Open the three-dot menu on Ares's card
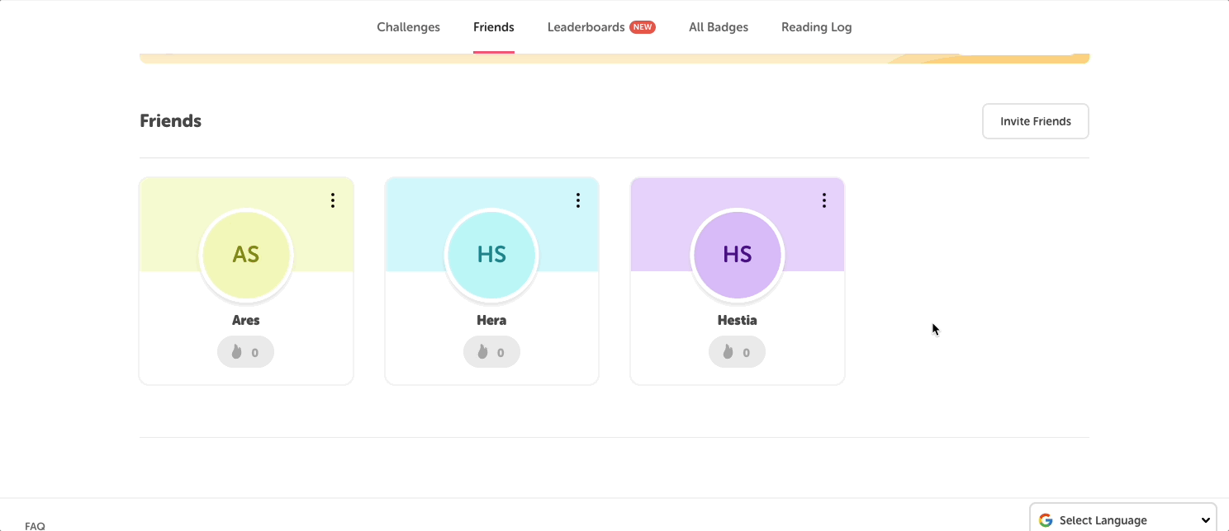1229x531 pixels. [x=332, y=200]
